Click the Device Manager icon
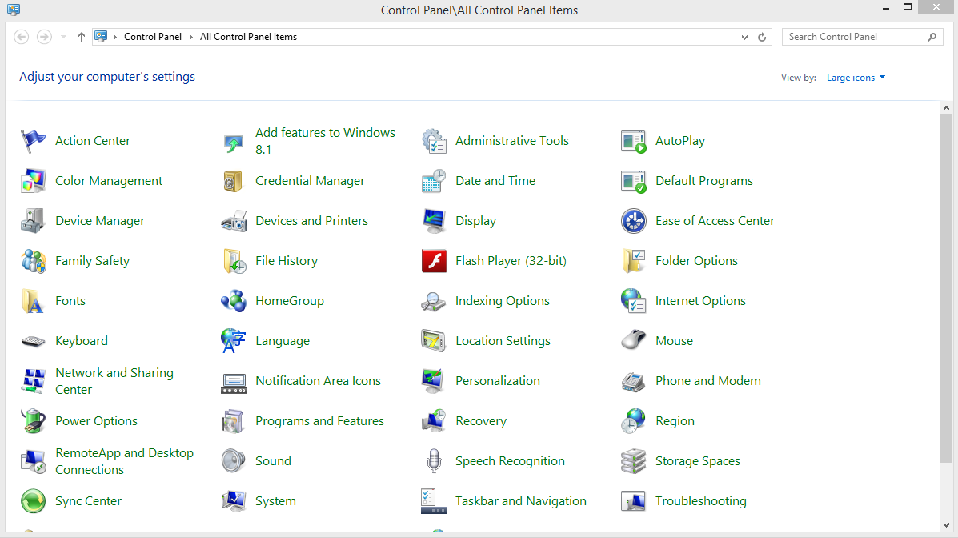 click(x=34, y=221)
